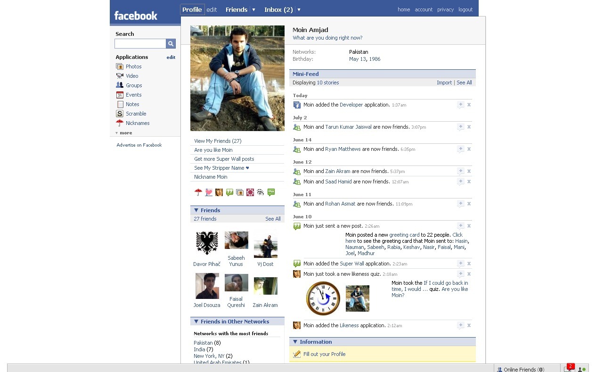Click the notifications icon with red 2 badge
Viewport: 596px width, 372px height.
tap(569, 368)
